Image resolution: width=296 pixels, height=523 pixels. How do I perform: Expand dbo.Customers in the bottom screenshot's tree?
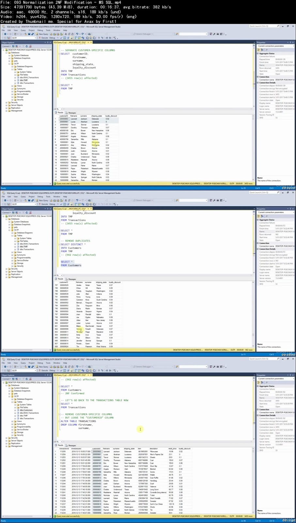click(15, 410)
